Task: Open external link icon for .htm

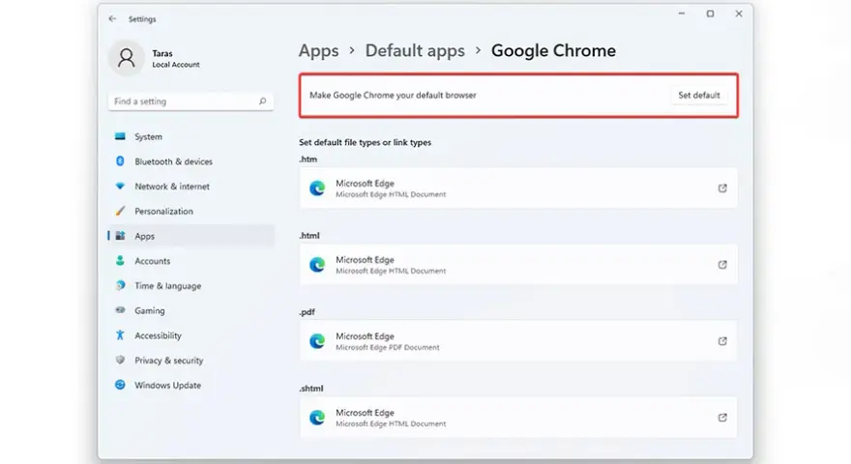Action: coord(722,188)
